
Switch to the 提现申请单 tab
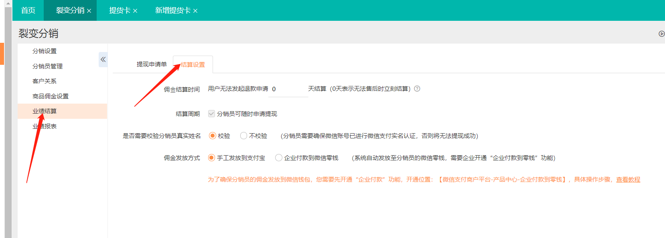(152, 64)
